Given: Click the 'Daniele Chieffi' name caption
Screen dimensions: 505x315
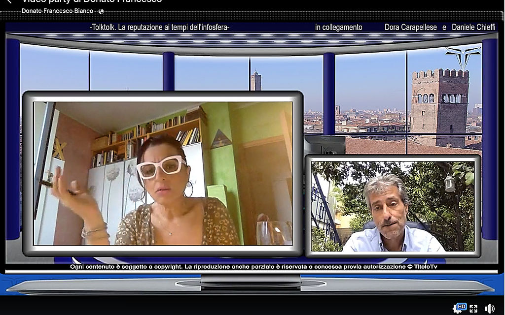Looking at the screenshot, I should [473, 28].
